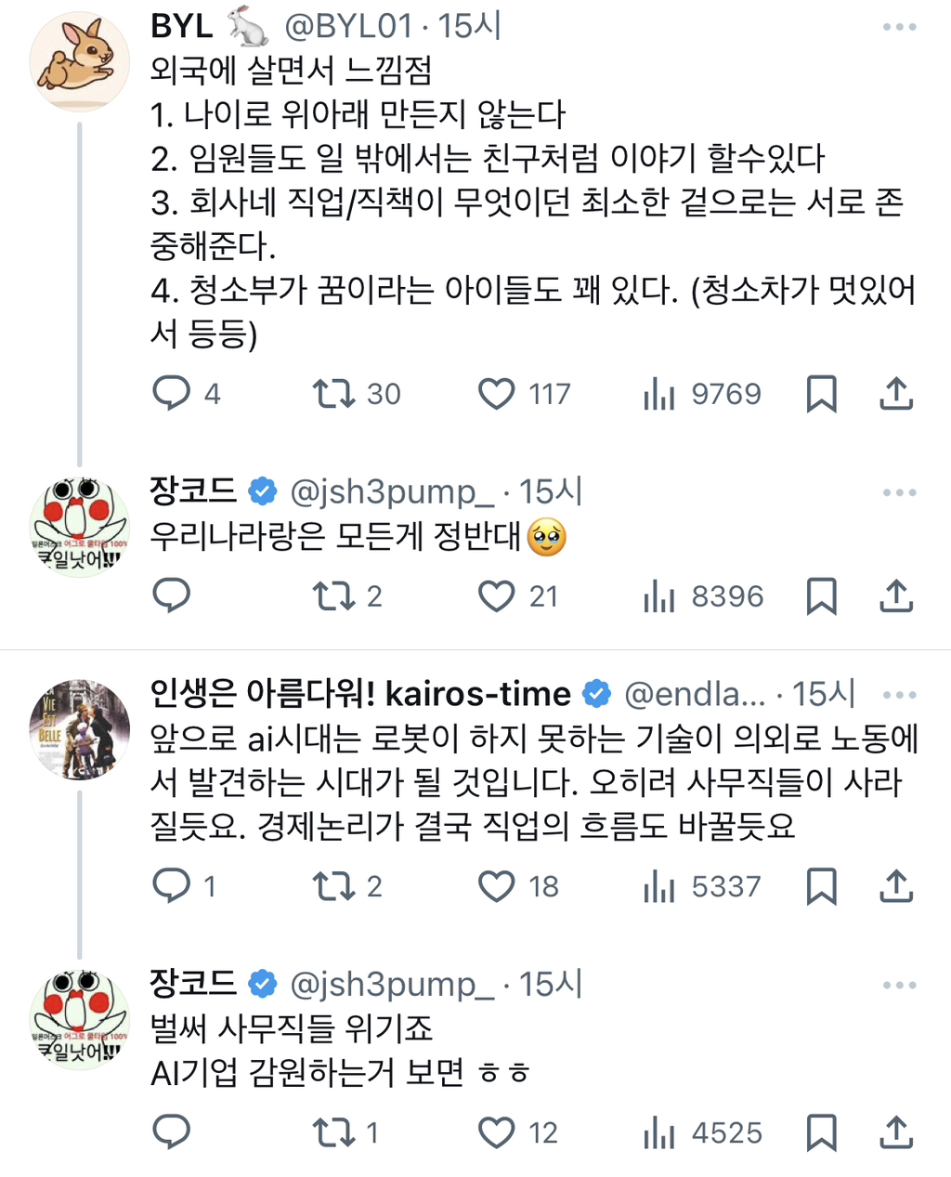The height and width of the screenshot is (1177, 951).
Task: Bookmark kairos-time's AI tweet
Action: pyautogui.click(x=823, y=885)
